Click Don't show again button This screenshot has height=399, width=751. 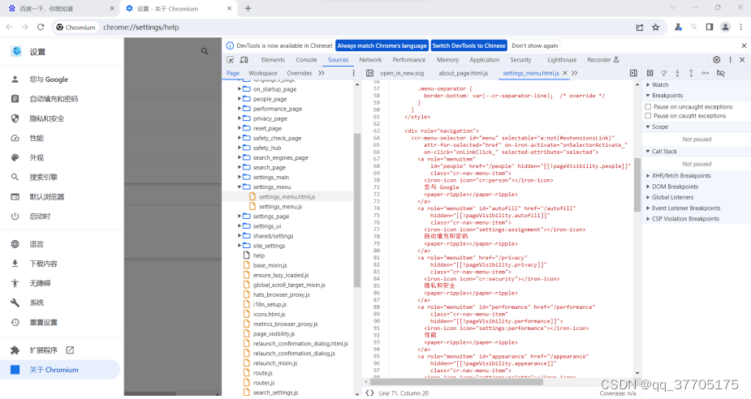click(x=534, y=46)
